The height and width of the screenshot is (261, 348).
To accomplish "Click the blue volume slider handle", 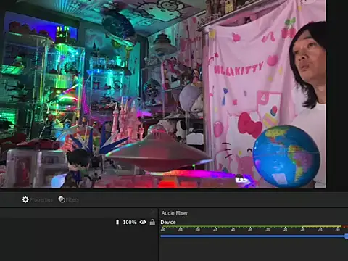I will [x=347, y=236].
